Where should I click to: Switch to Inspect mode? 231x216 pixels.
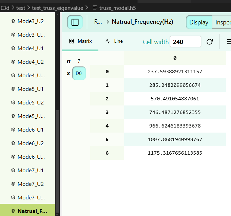(223, 22)
